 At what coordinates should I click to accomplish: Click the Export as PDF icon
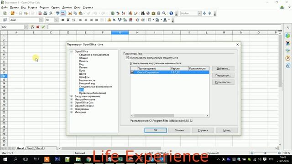(40, 13)
